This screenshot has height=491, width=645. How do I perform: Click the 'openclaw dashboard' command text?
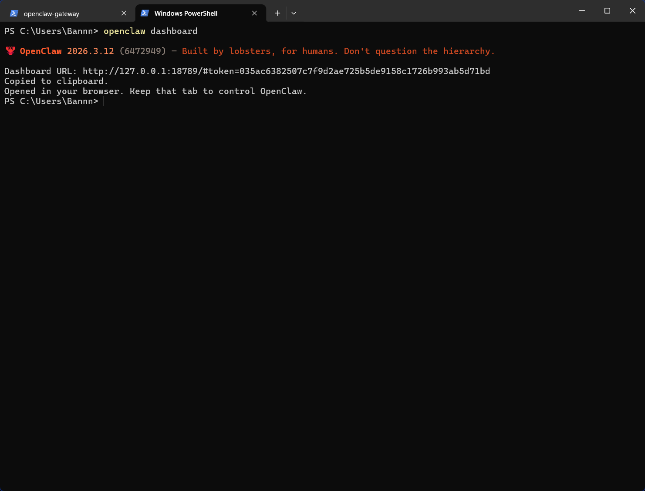(150, 31)
